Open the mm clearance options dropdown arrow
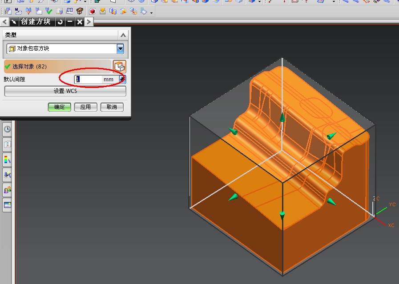 tap(122, 79)
